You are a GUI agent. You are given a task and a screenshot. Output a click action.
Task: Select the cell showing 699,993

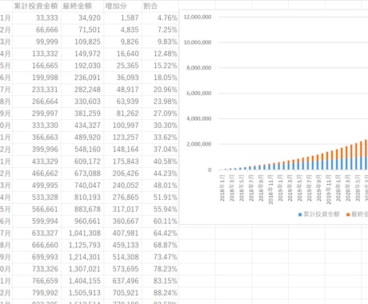click(x=37, y=257)
